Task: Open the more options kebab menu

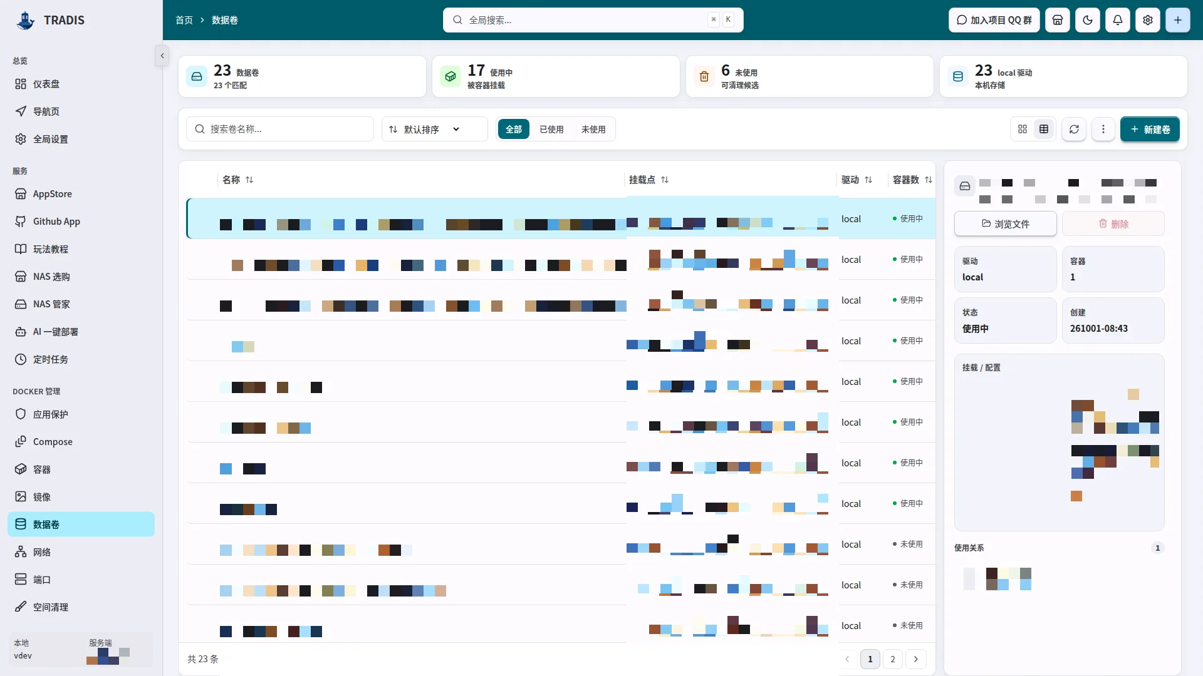Action: (1103, 129)
